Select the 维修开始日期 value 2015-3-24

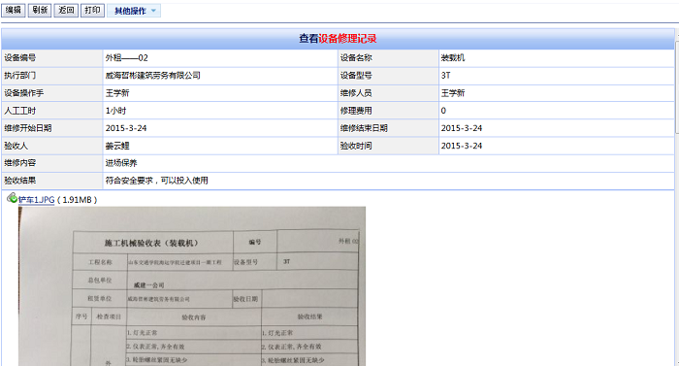click(126, 128)
